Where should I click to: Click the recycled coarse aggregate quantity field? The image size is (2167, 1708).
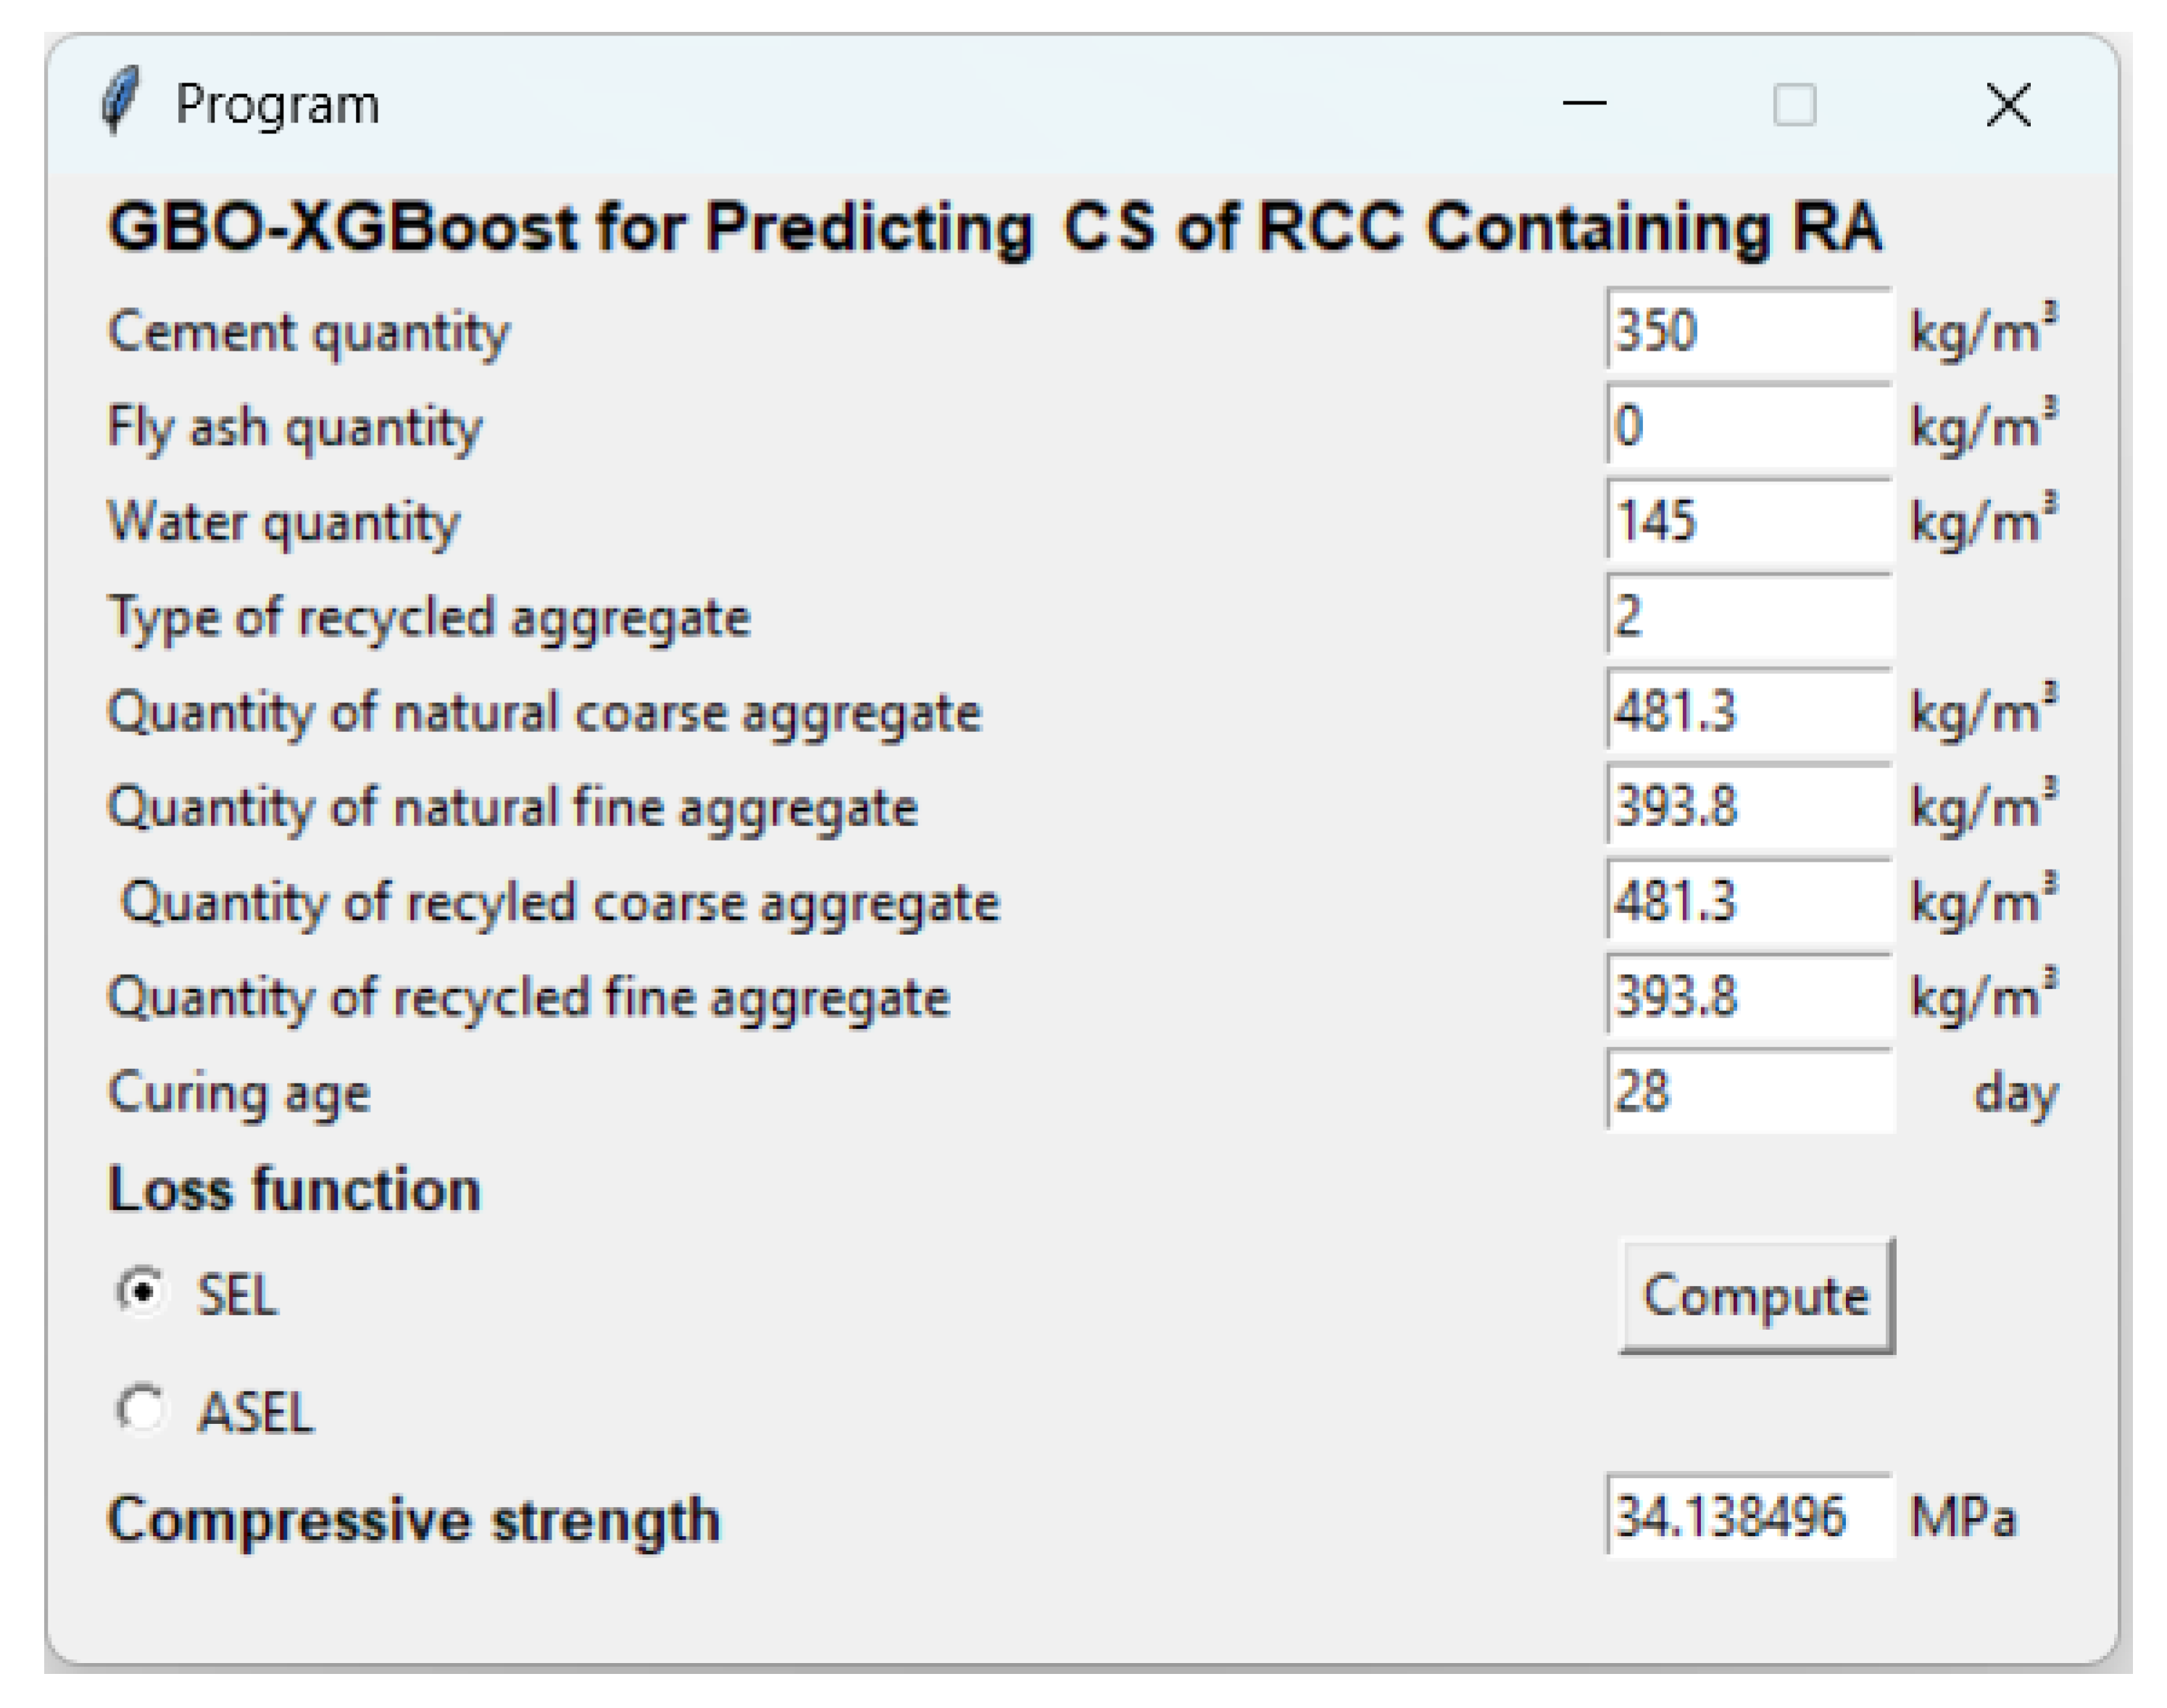[1748, 901]
